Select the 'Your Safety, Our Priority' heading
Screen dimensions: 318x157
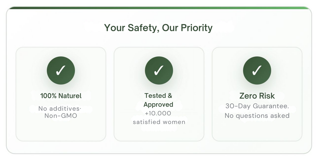pos(158,28)
